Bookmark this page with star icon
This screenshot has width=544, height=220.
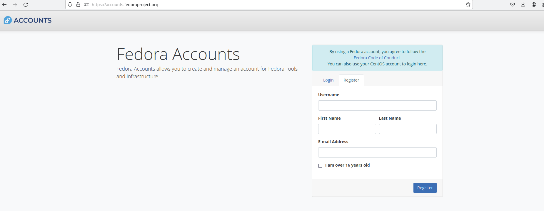point(468,5)
